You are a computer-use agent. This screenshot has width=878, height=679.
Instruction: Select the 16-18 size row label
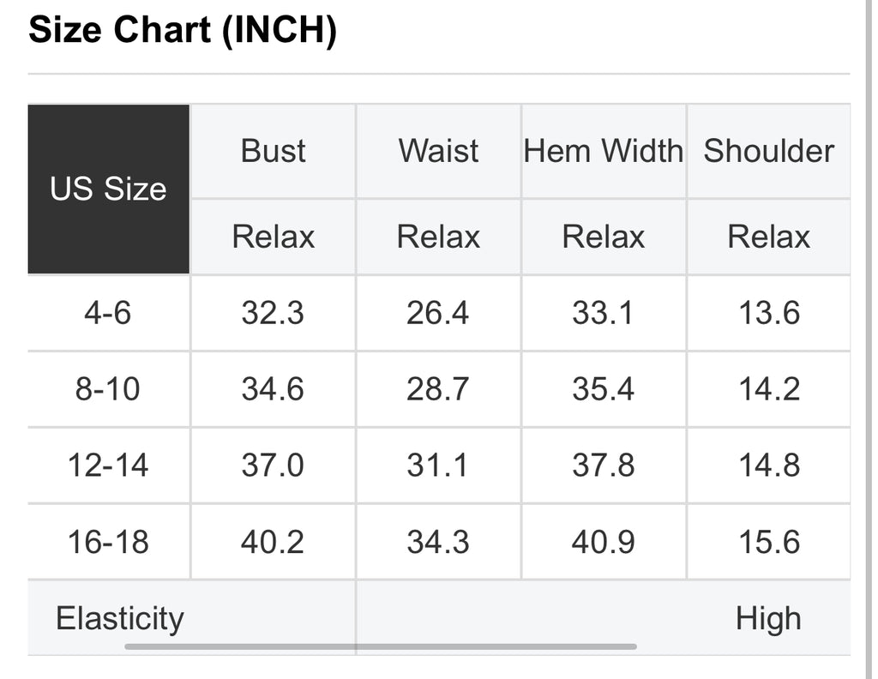point(108,542)
